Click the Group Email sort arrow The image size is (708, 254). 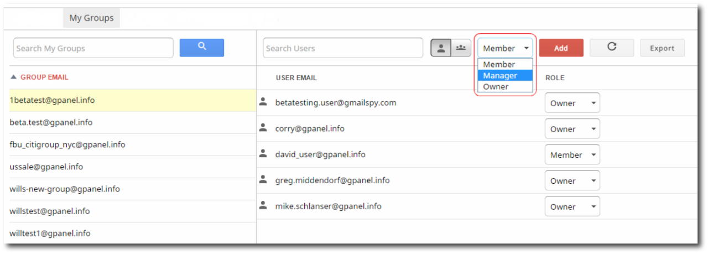[x=14, y=77]
